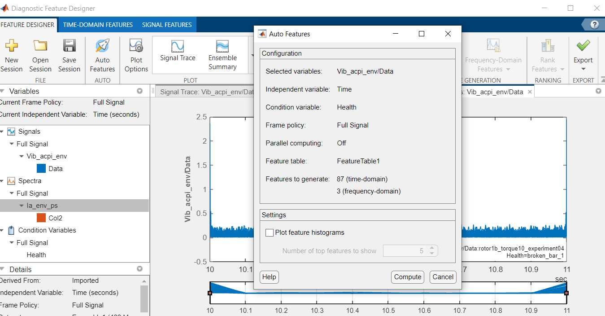Launch Auto Features rocket icon
The image size is (605, 316).
(102, 46)
